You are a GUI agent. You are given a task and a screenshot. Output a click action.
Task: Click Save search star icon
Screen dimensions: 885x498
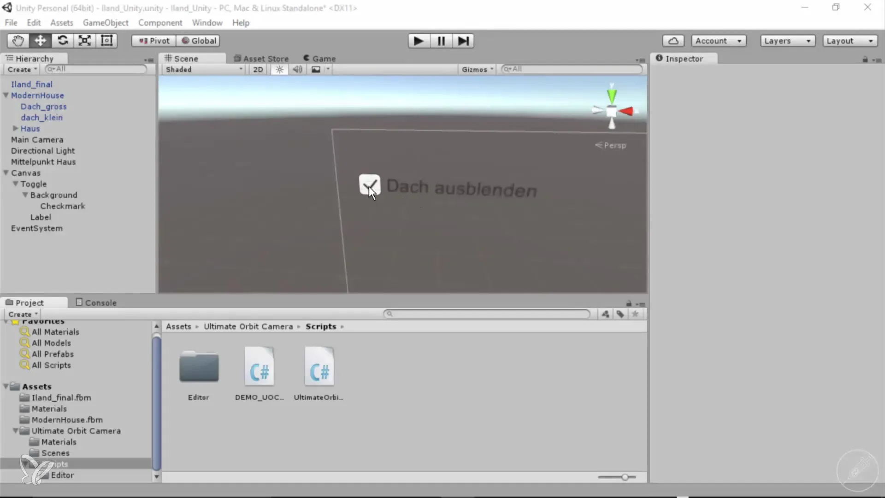[635, 314]
